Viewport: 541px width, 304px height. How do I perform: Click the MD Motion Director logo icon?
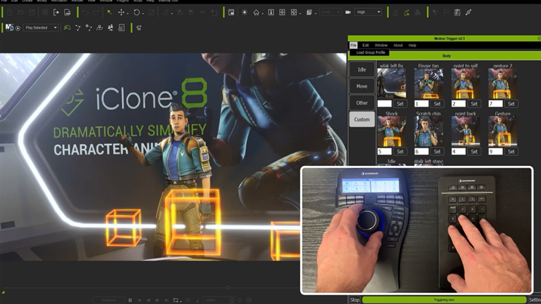9,28
